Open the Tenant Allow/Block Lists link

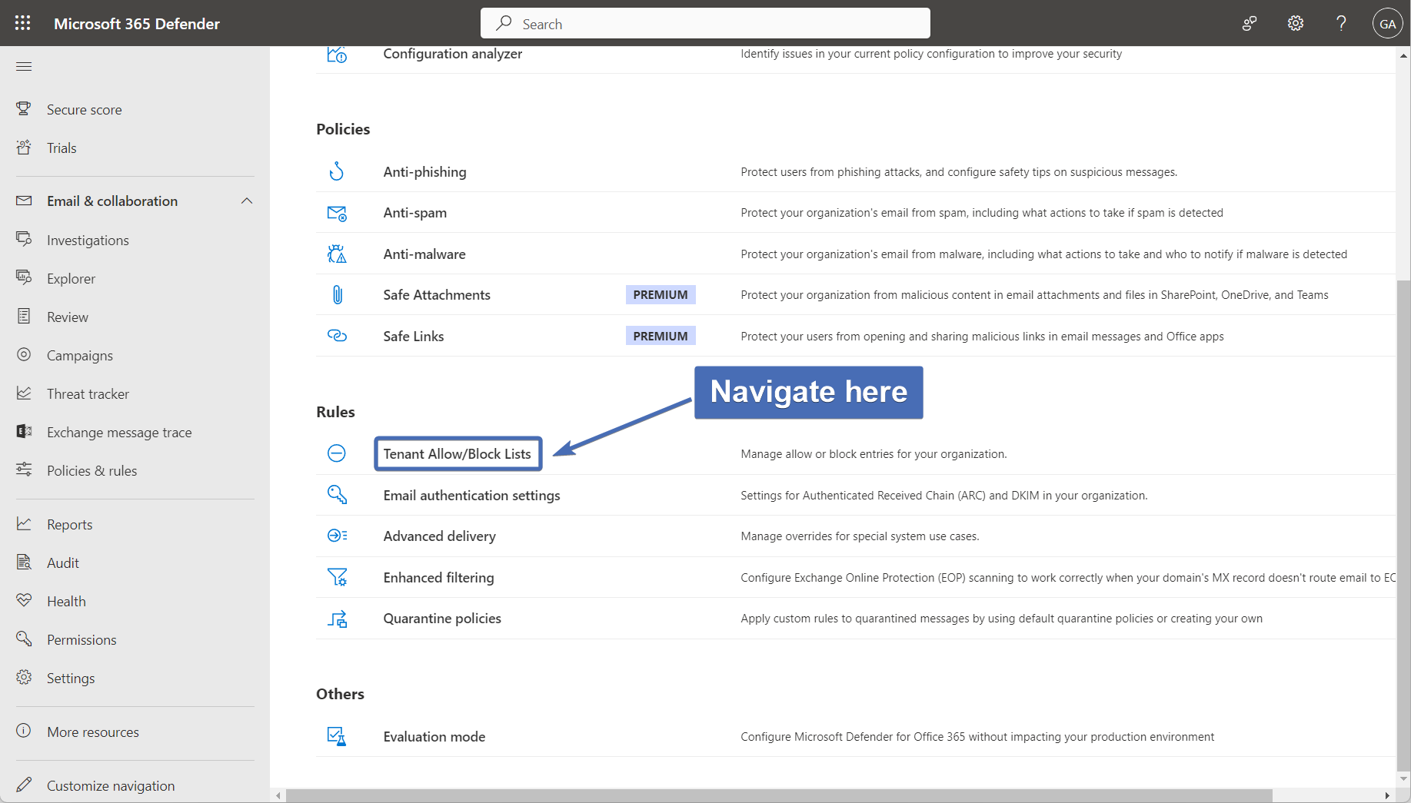pos(458,454)
